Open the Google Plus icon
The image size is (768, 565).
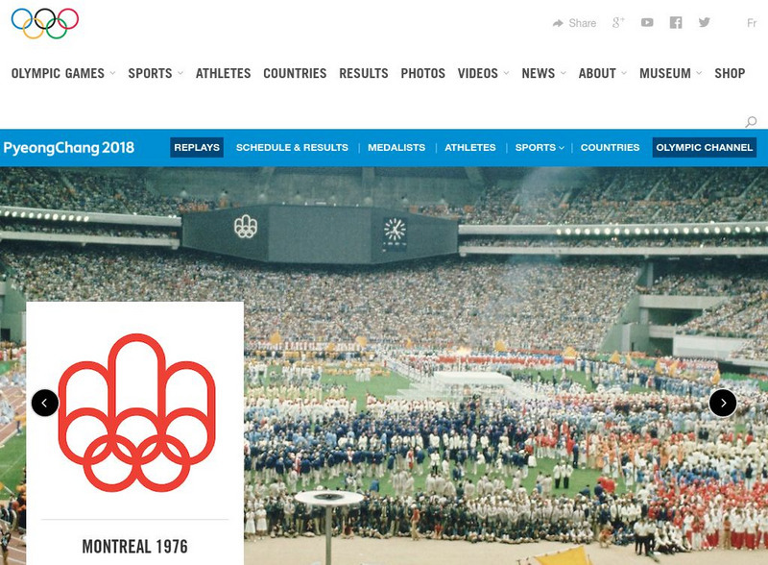pyautogui.click(x=618, y=22)
